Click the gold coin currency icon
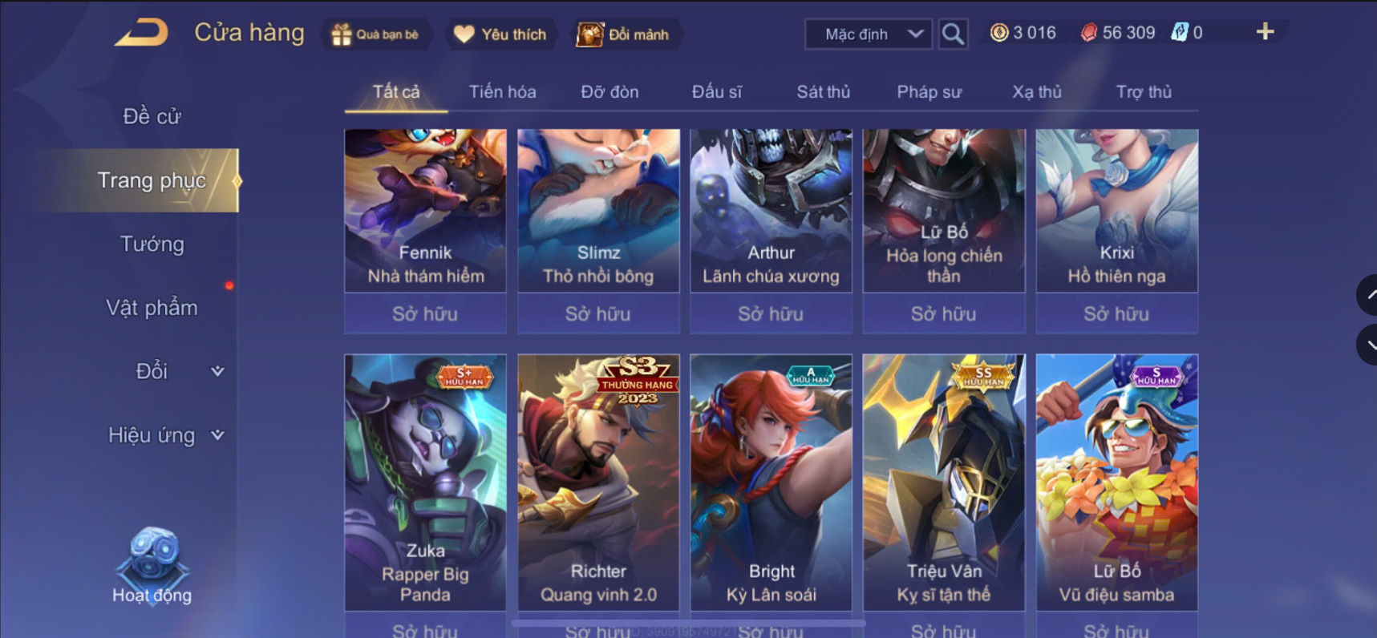This screenshot has height=638, width=1377. click(999, 33)
